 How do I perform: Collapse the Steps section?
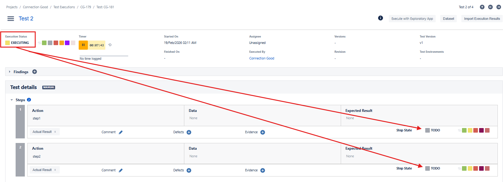tap(12, 100)
